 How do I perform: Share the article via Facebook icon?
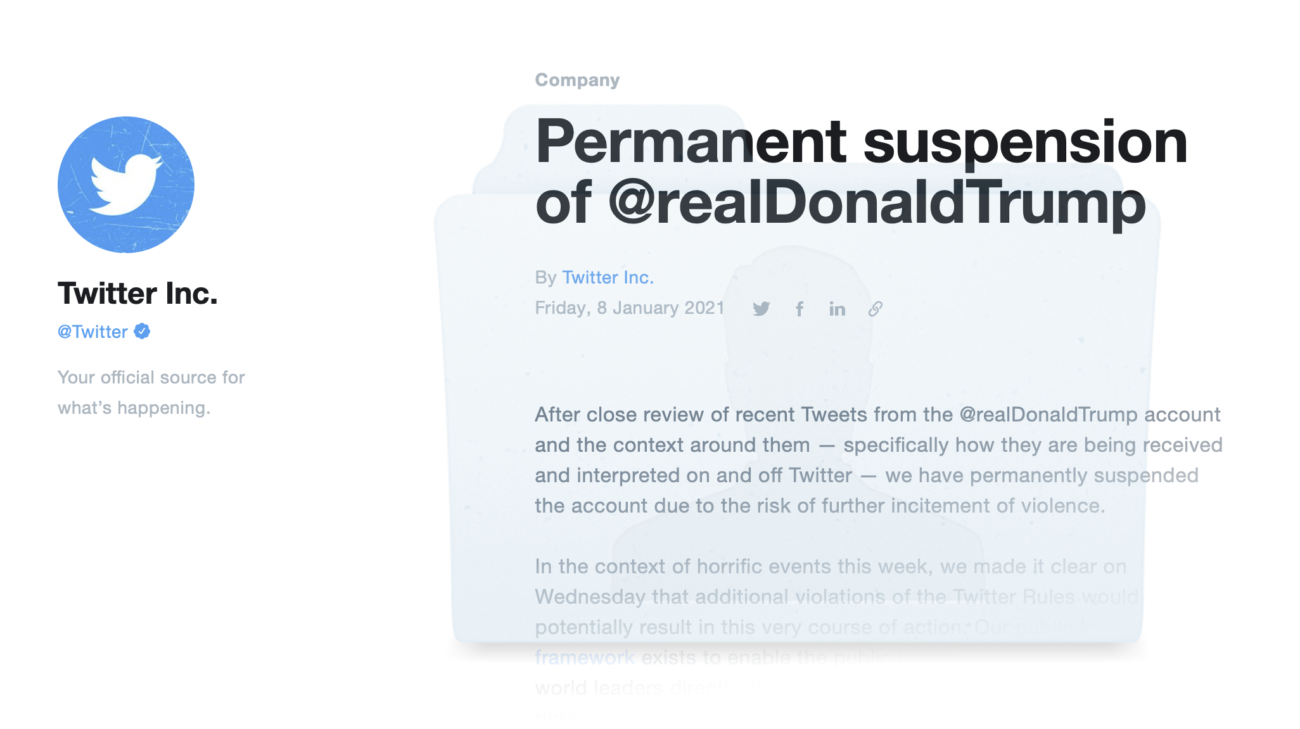[800, 309]
